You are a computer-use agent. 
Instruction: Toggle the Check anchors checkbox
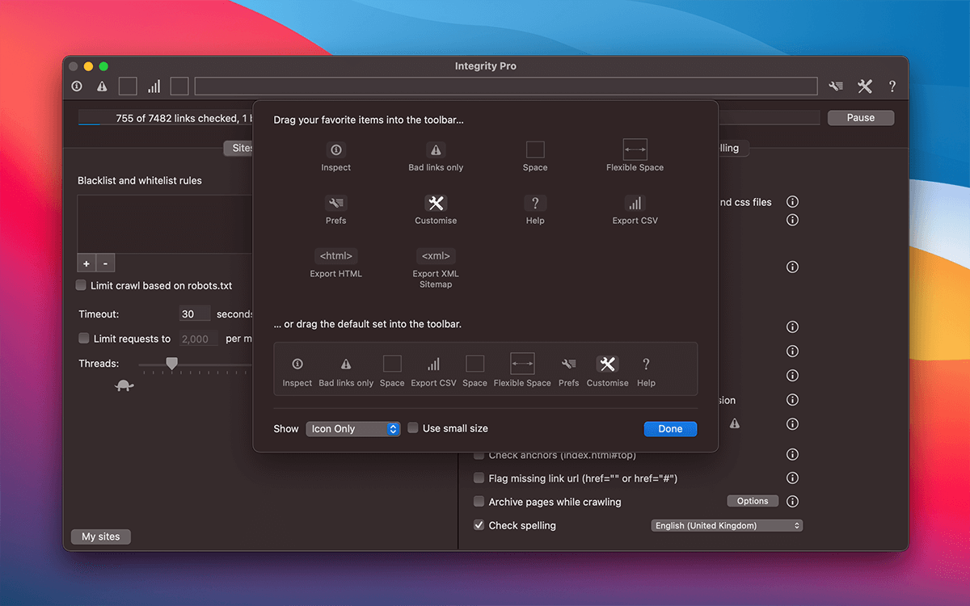click(479, 456)
